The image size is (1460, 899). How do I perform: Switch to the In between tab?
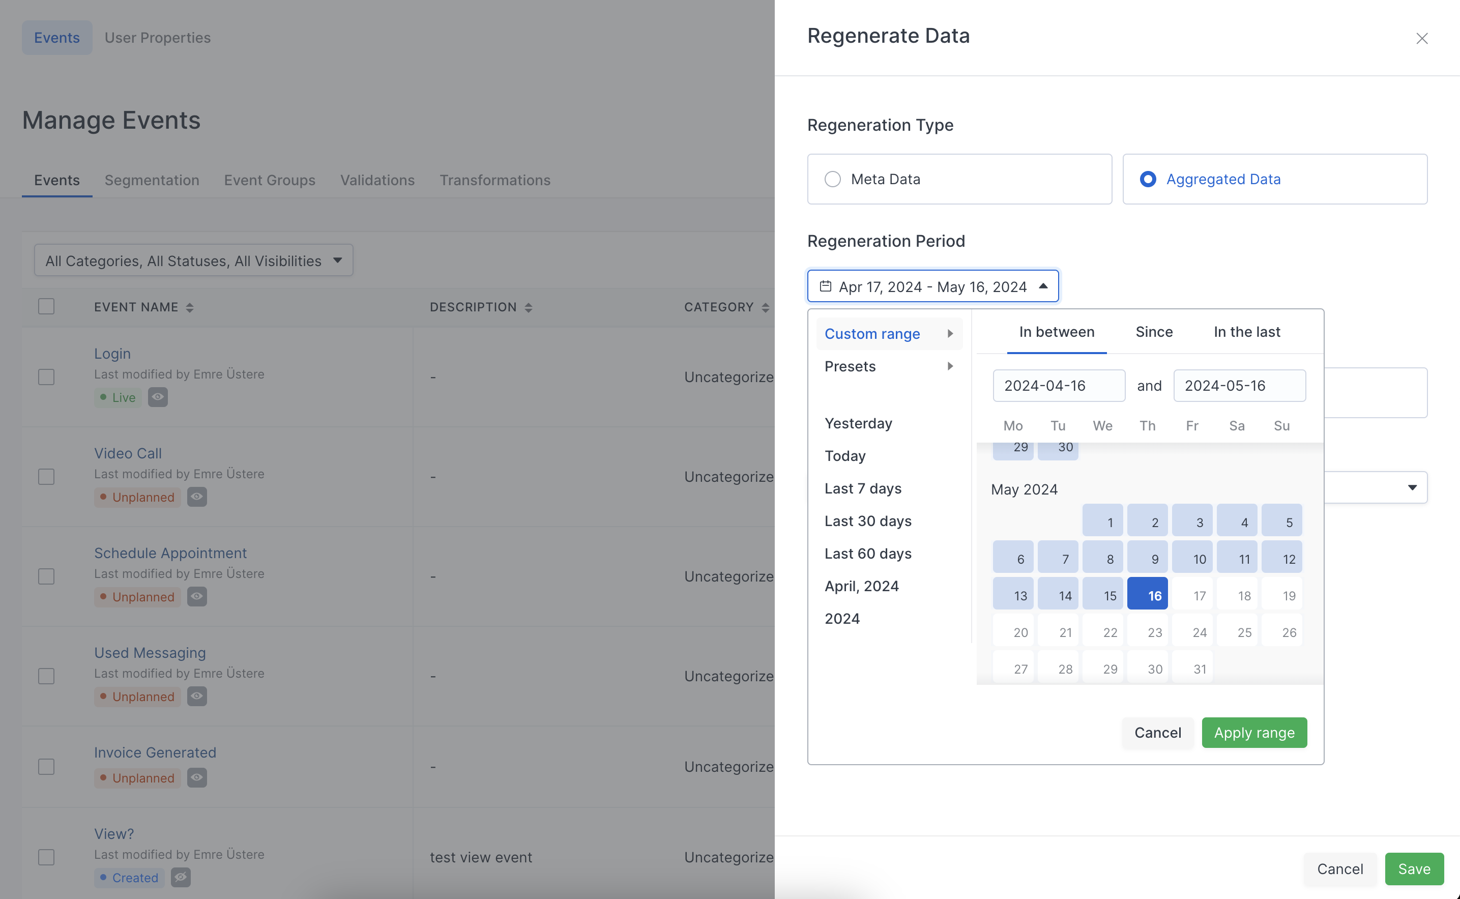coord(1057,332)
